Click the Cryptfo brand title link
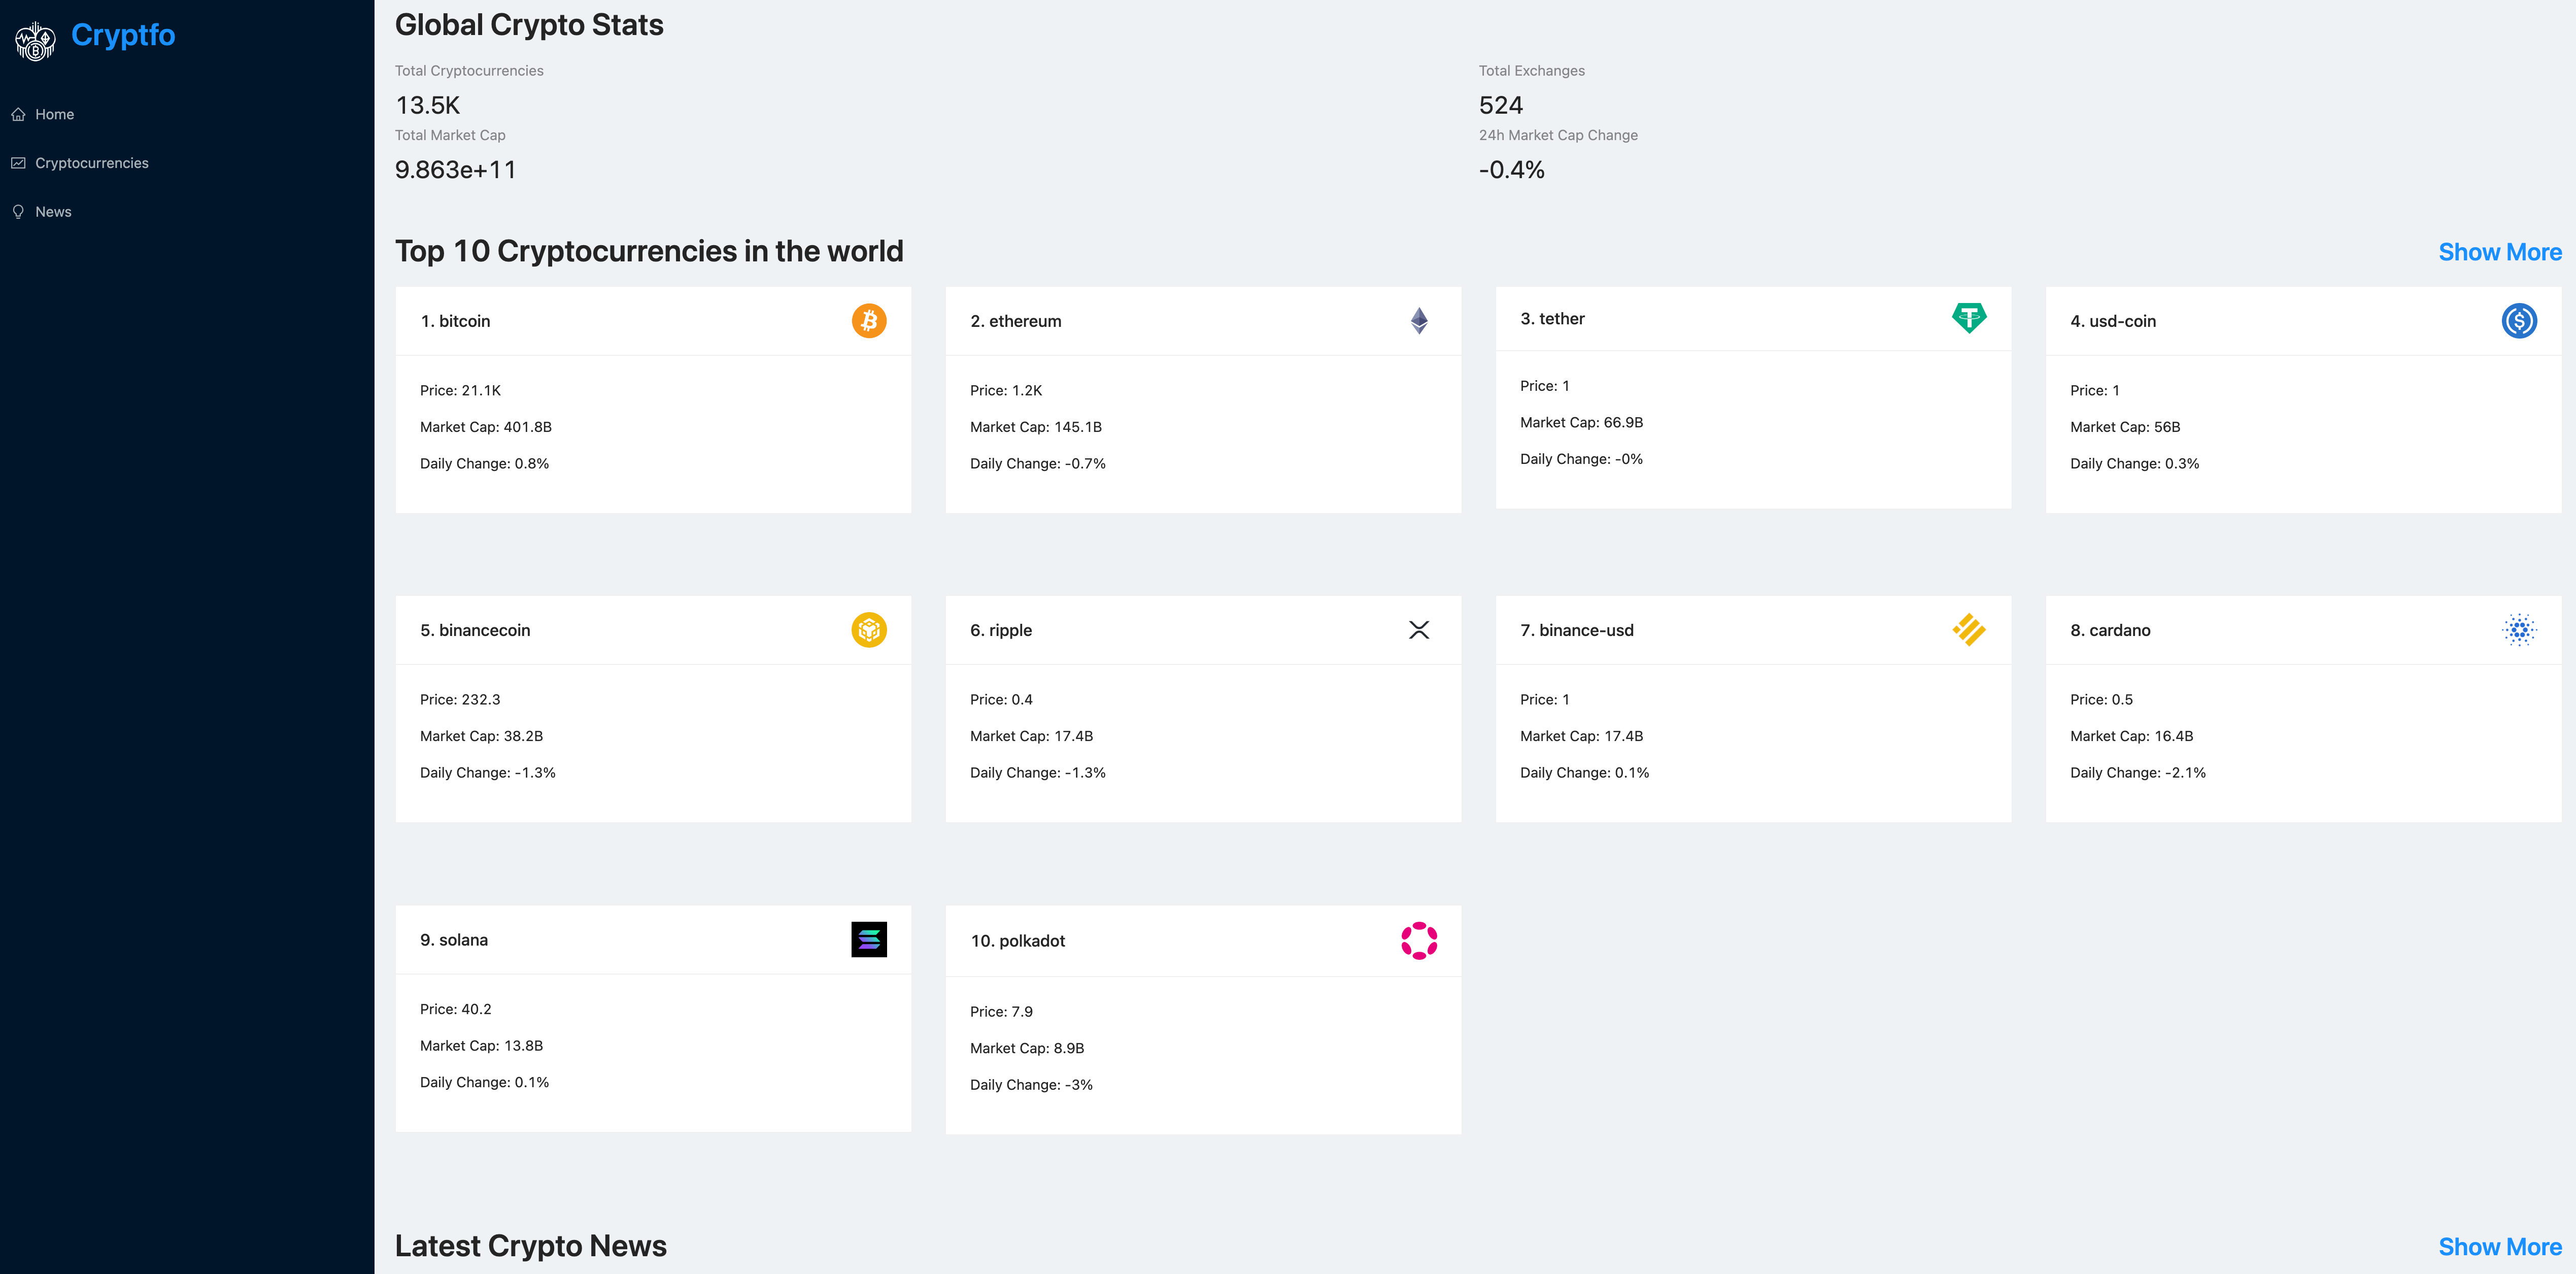Screen dimensions: 2576x1274 123,35
